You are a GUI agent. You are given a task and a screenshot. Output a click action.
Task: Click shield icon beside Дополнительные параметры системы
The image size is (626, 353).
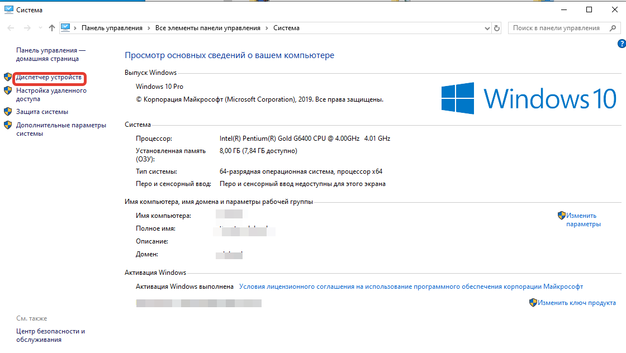click(x=8, y=125)
